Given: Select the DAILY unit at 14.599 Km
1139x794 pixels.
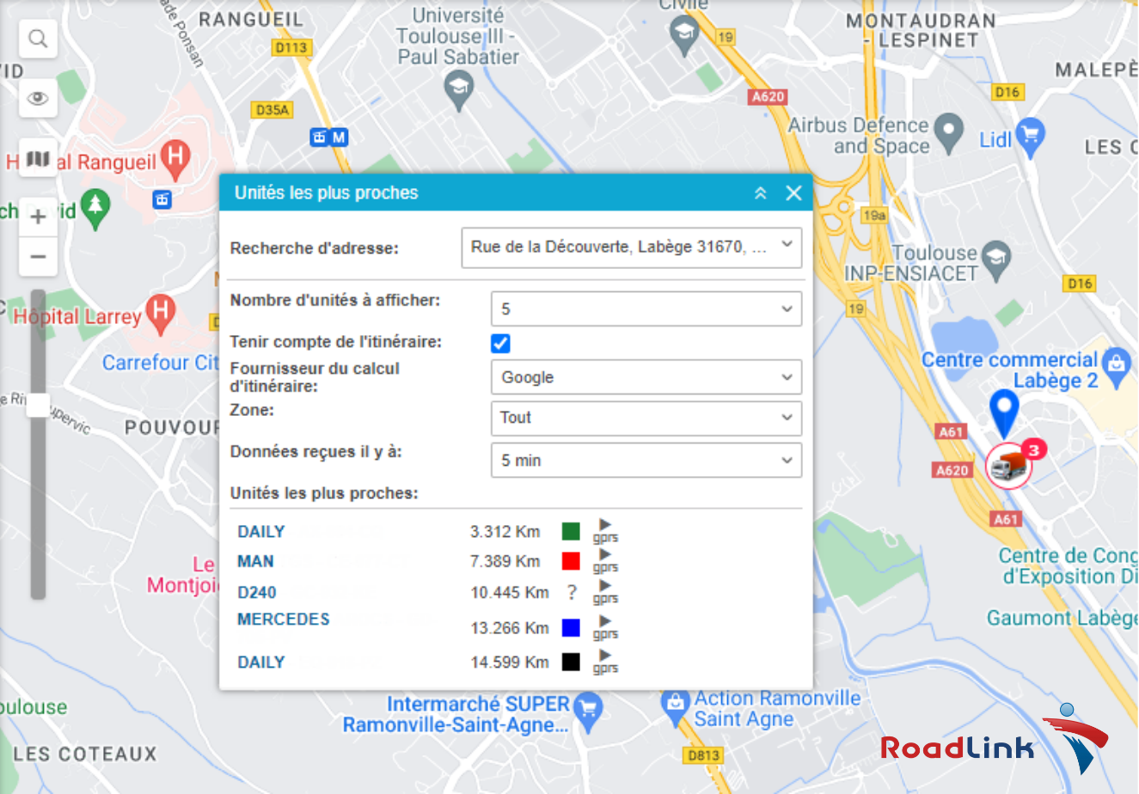Looking at the screenshot, I should pyautogui.click(x=261, y=663).
